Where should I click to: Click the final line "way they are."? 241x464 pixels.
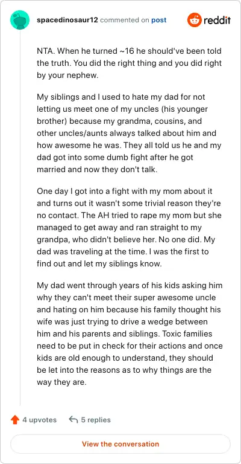(61, 382)
